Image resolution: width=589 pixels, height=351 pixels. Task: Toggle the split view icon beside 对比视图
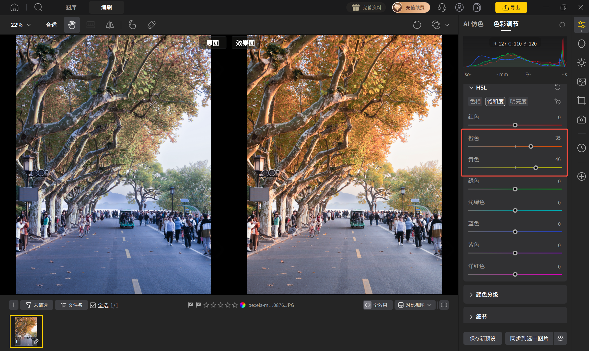point(444,305)
